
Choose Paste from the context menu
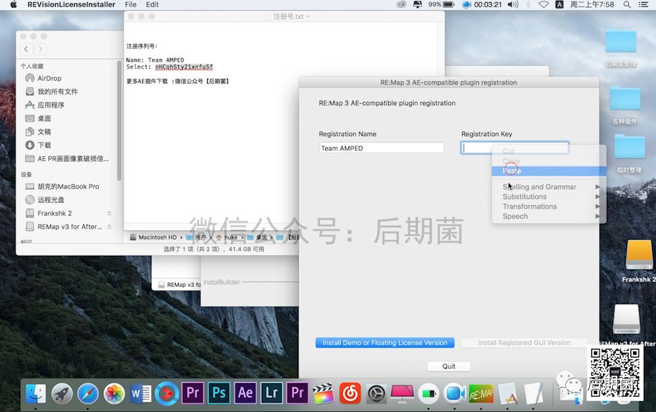coord(549,171)
